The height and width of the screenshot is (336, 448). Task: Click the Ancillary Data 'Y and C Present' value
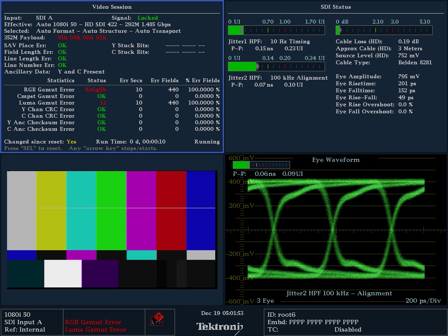pos(81,72)
